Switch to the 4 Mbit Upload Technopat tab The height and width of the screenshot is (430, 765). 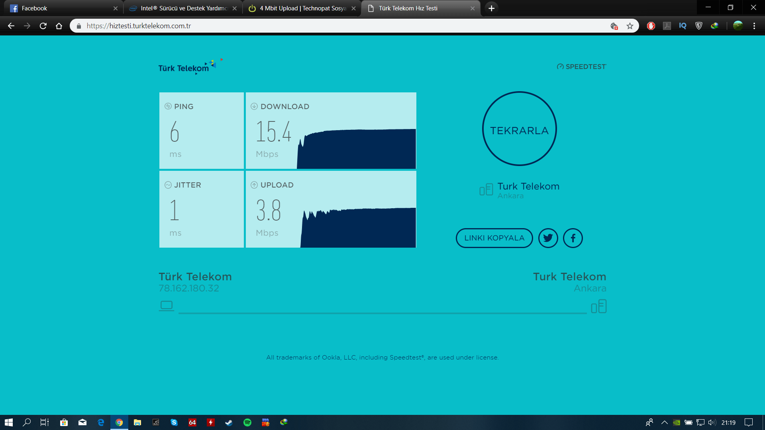tap(302, 8)
